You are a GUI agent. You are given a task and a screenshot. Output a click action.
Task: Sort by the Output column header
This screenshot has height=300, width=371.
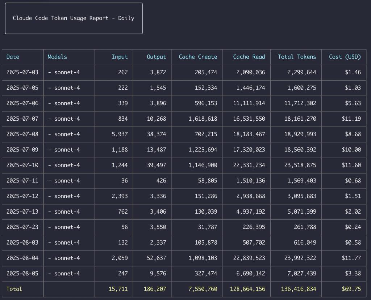tap(157, 57)
